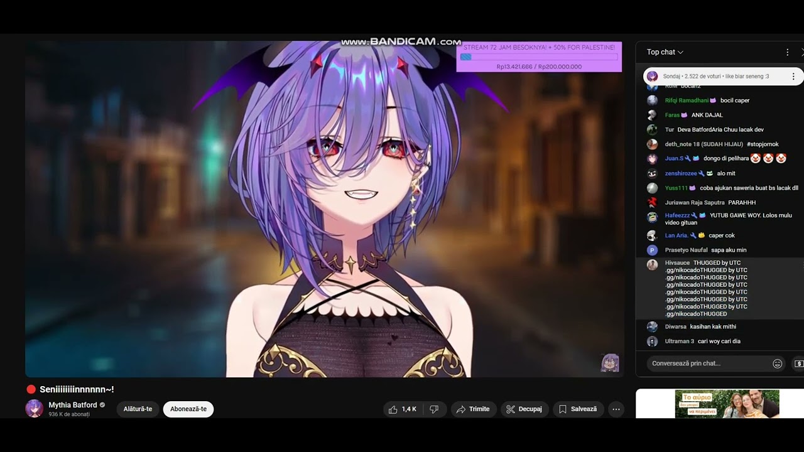This screenshot has height=452, width=804.
Task: Open the Top chat dropdown
Action: (x=665, y=52)
